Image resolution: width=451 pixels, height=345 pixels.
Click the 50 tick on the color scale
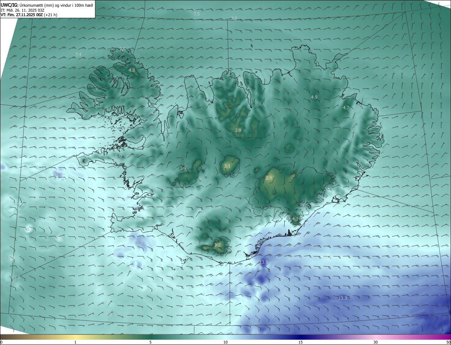[448, 342]
